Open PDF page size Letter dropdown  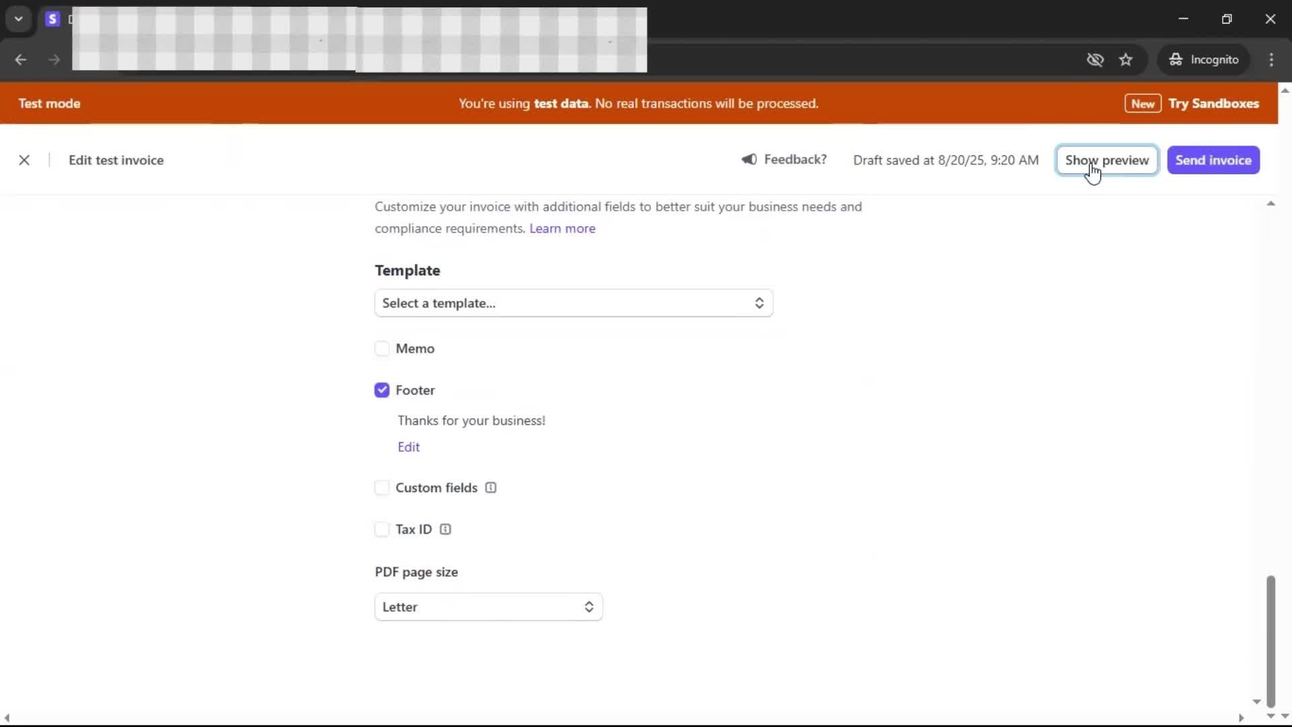[x=489, y=607]
